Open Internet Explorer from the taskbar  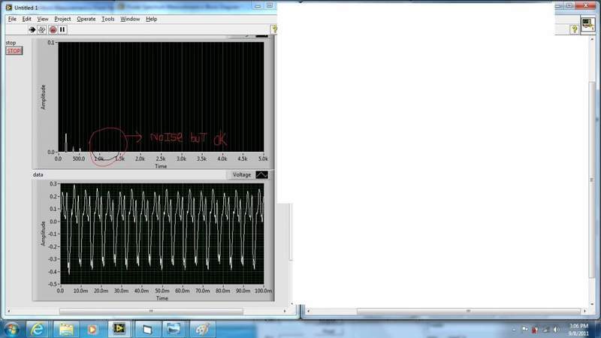(38, 328)
